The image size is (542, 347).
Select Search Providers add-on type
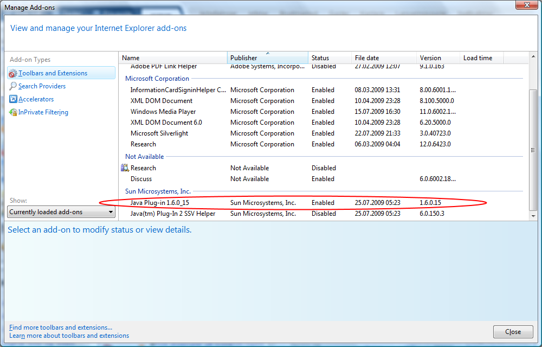[x=42, y=86]
